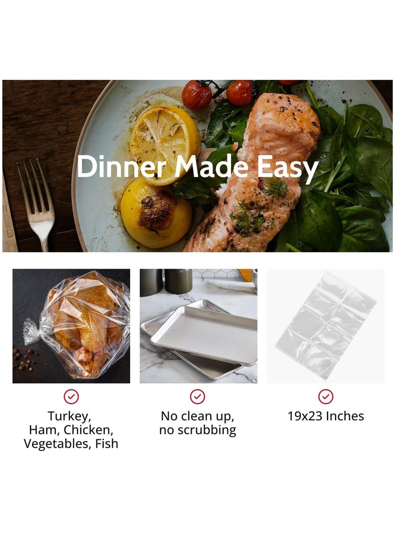Click the checkmark above No clean up
The height and width of the screenshot is (544, 399).
tap(198, 396)
